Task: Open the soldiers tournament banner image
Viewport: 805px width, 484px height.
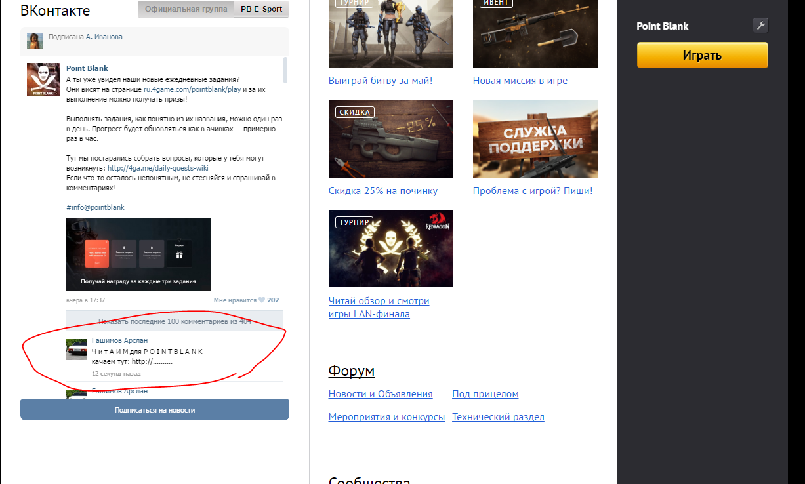Action: [391, 33]
